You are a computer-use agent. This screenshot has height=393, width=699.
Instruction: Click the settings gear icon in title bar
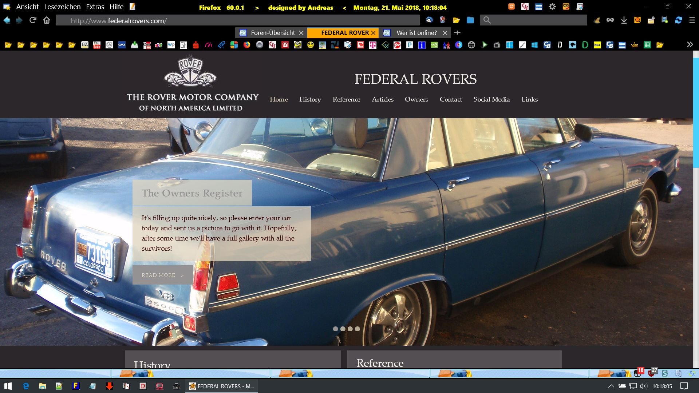point(552,7)
